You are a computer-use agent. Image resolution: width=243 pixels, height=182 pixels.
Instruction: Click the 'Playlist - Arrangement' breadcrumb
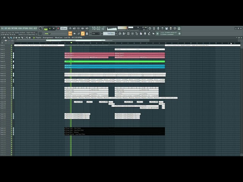coord(44,38)
